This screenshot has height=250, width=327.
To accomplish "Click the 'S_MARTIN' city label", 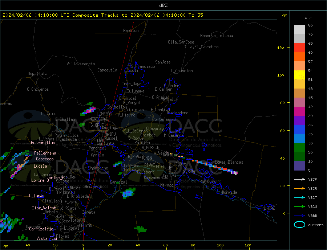I will 150,148.
